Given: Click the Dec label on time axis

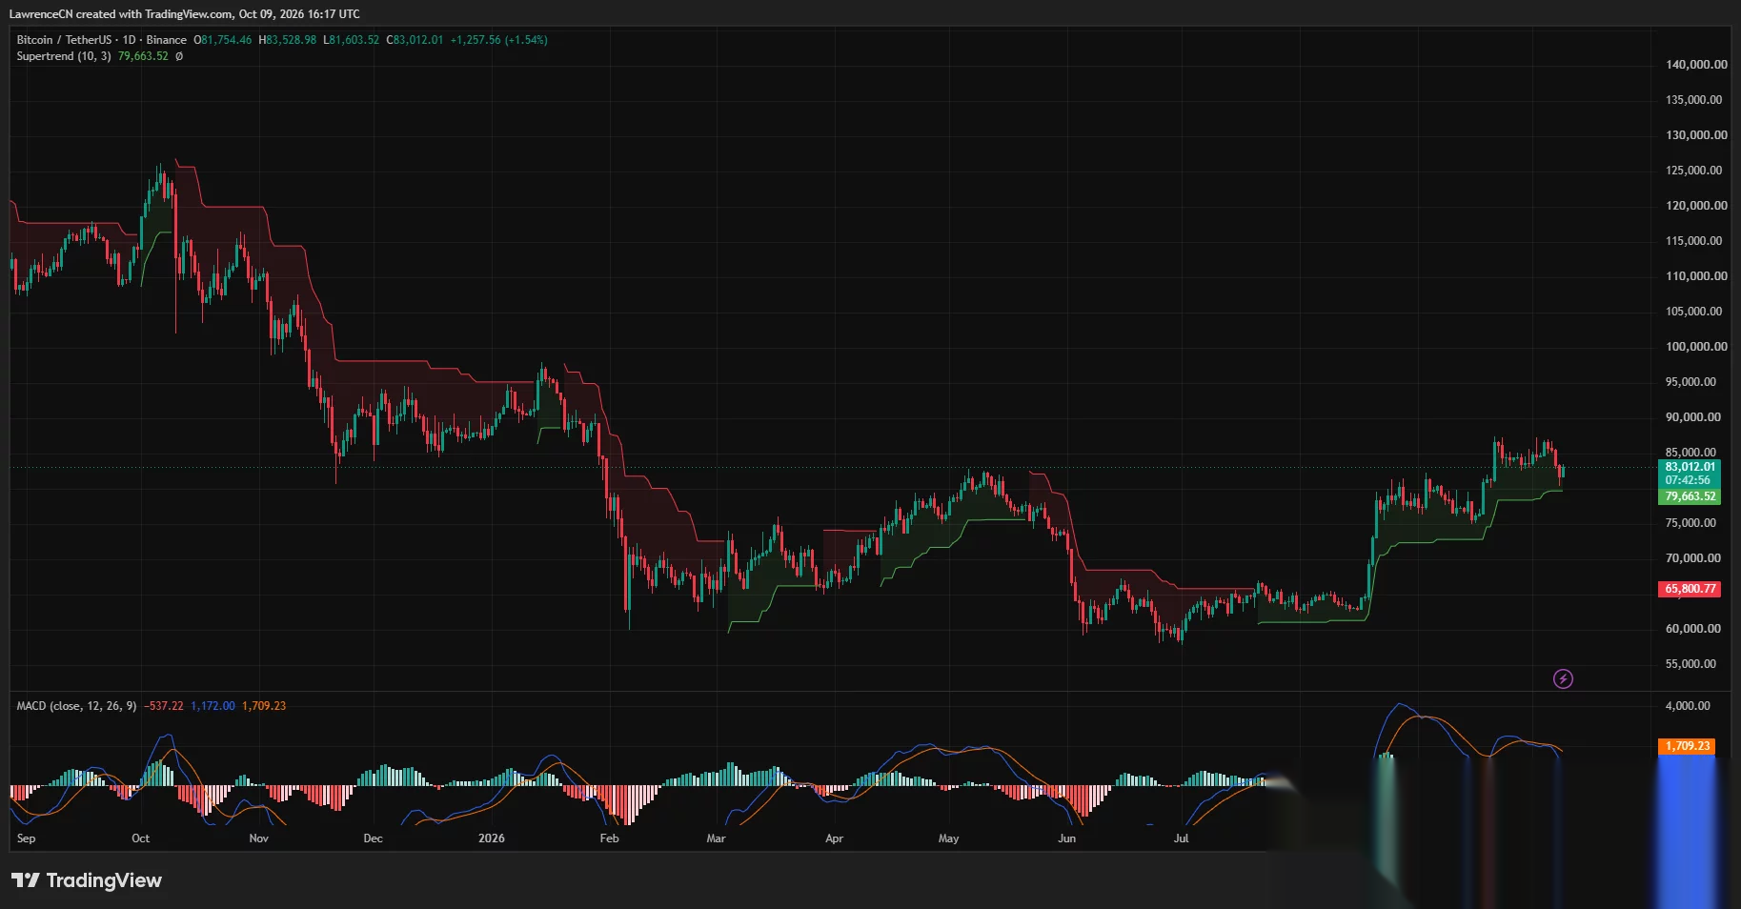Looking at the screenshot, I should (373, 838).
